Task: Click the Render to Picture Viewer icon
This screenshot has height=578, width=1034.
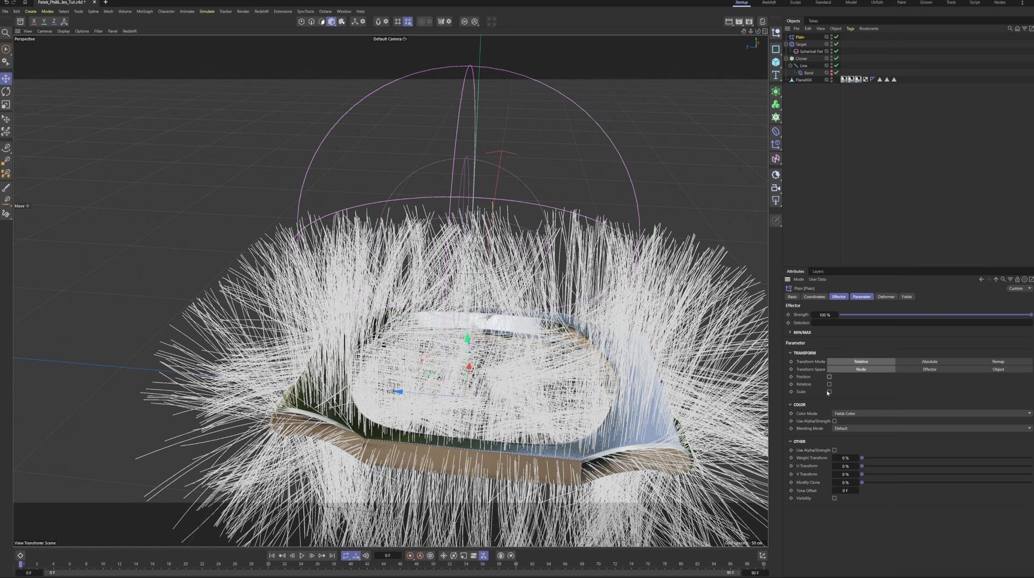Action: click(739, 22)
